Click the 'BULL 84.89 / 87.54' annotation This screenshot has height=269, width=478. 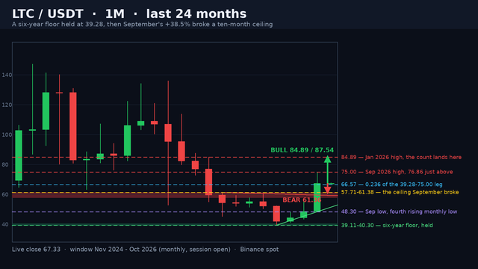(302, 150)
